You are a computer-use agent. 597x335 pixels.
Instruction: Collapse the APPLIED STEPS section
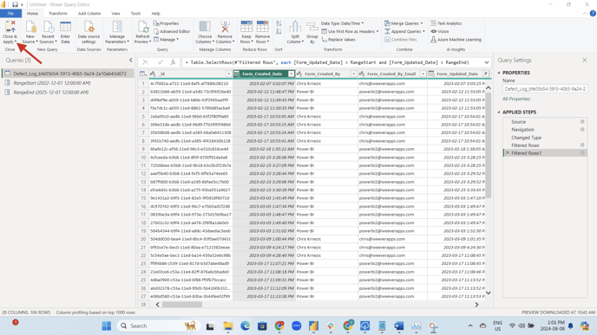(499, 112)
